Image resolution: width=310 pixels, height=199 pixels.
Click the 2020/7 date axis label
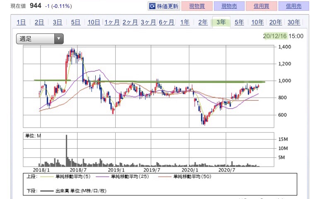[x=227, y=170]
